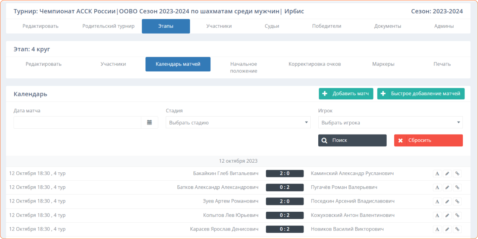Open the Игрок player dropdown

coord(390,122)
